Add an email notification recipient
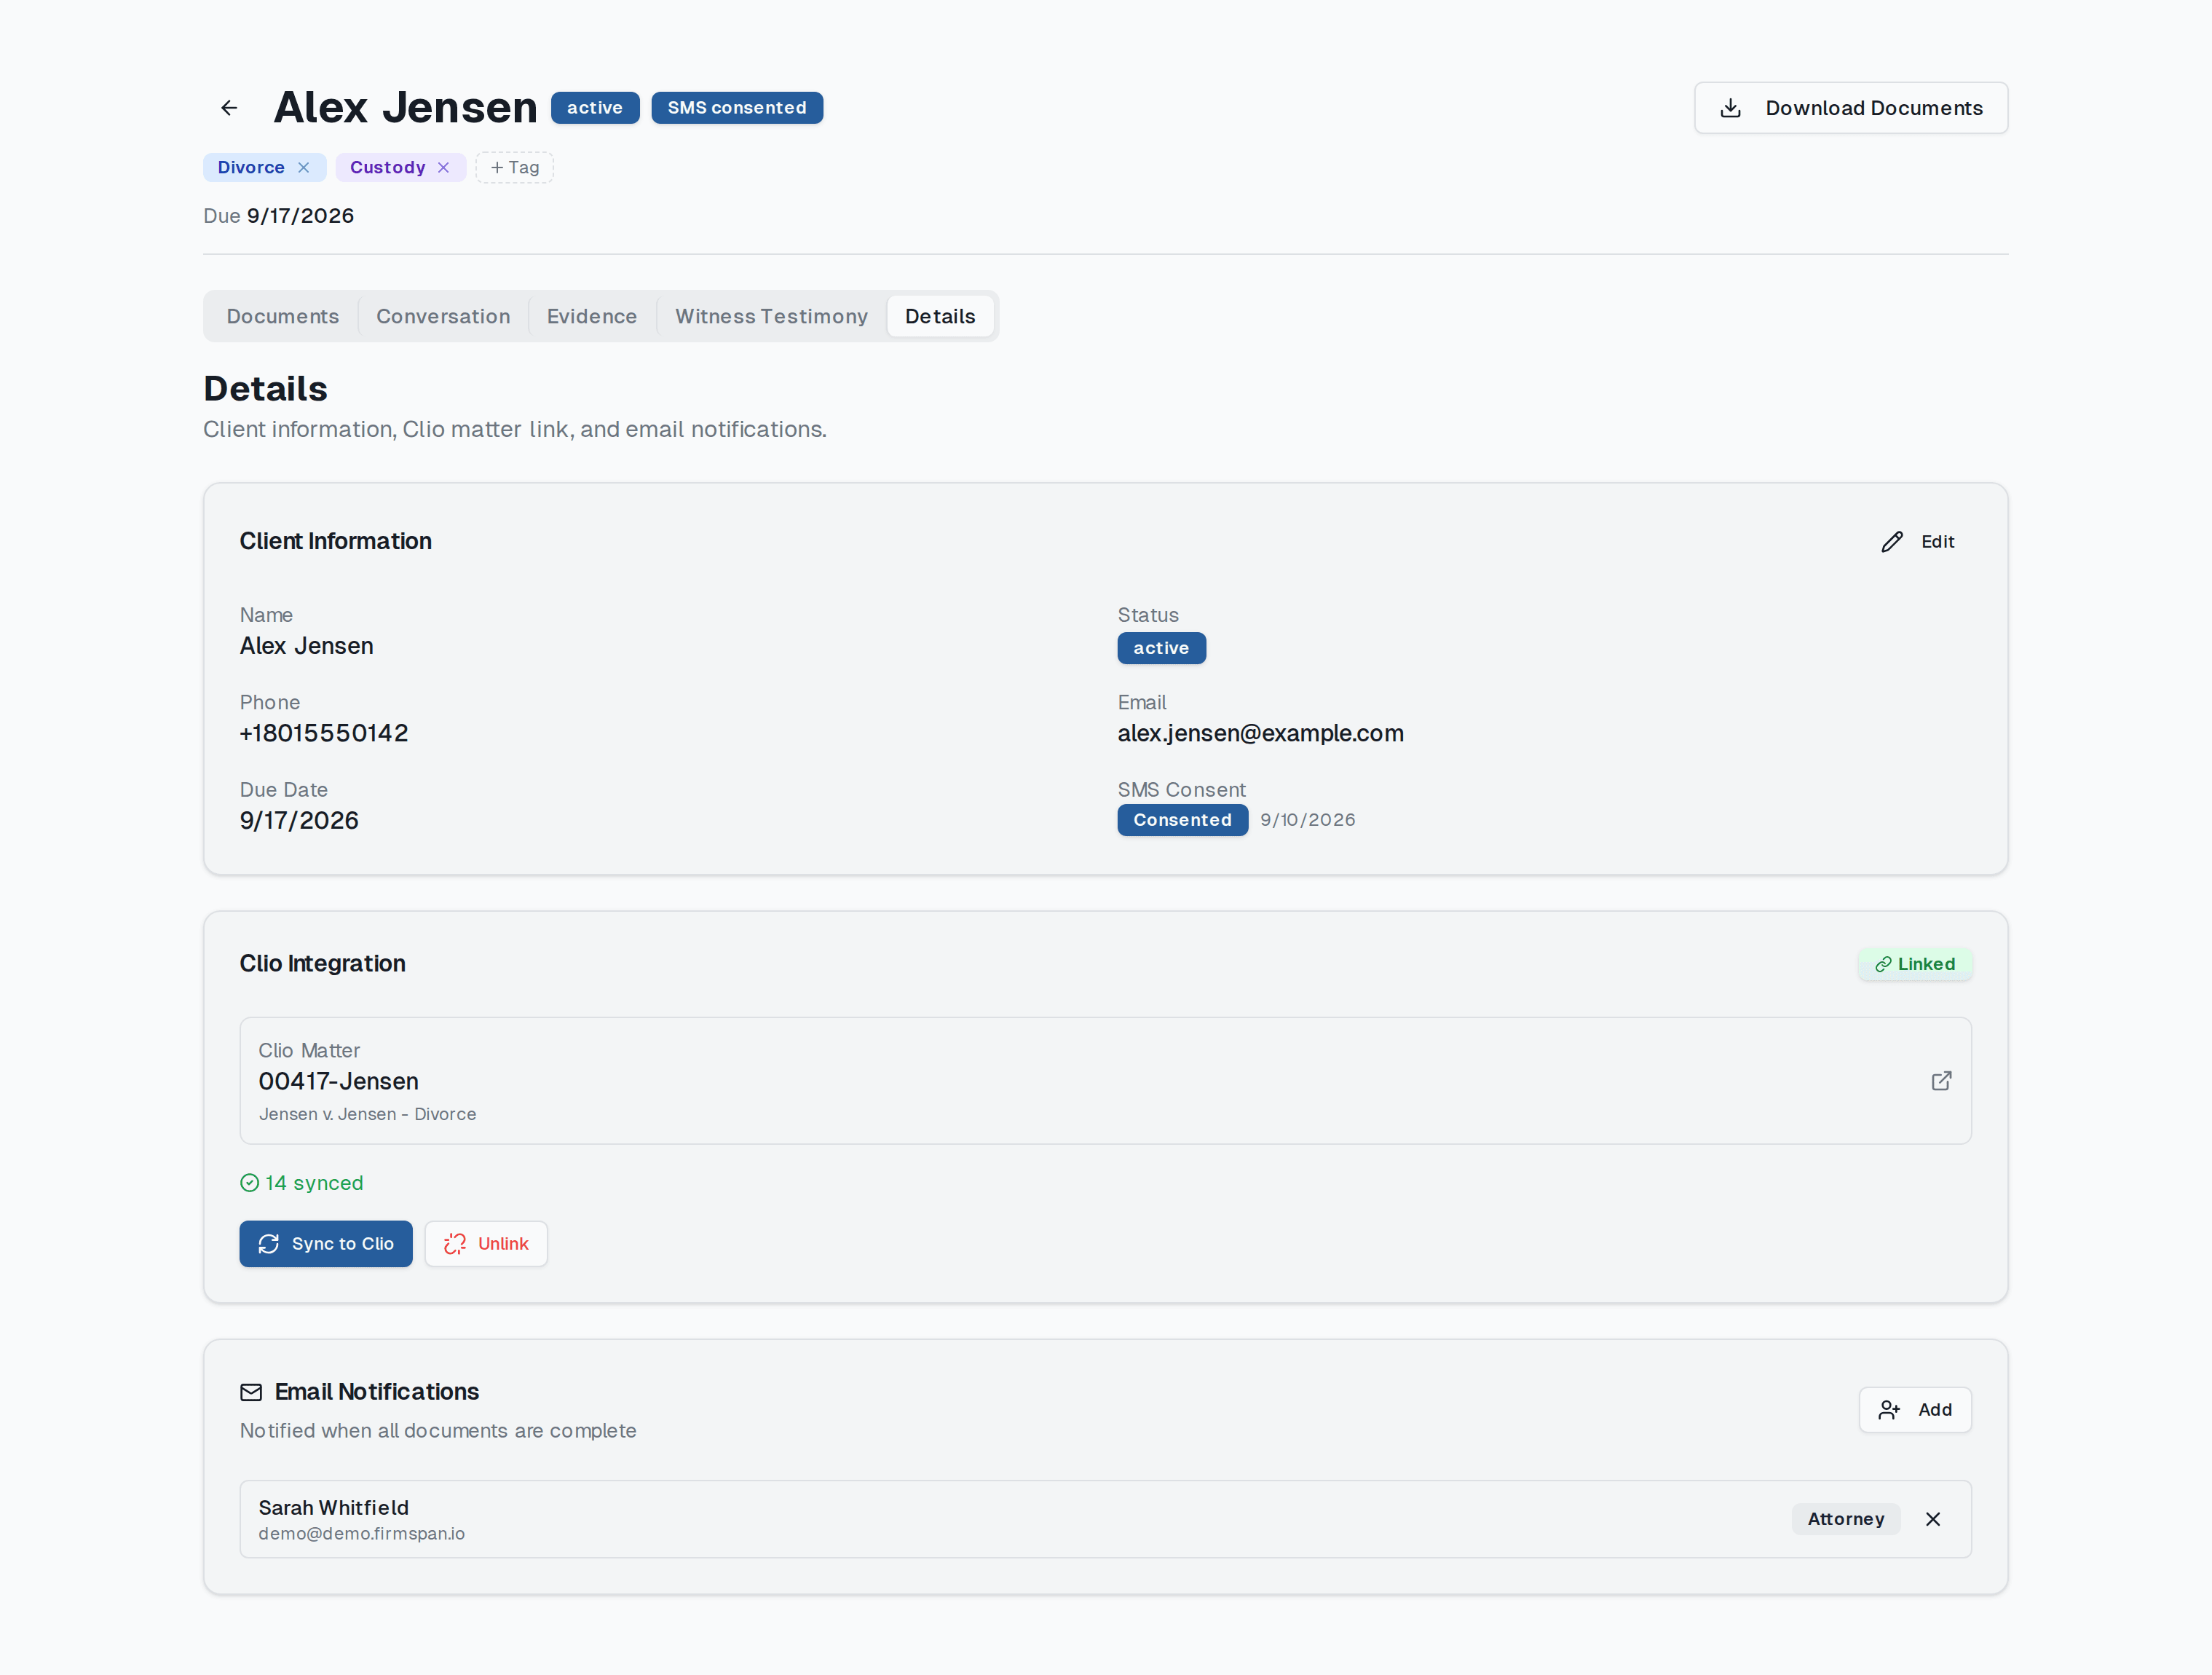The image size is (2212, 1675). 1915,1410
